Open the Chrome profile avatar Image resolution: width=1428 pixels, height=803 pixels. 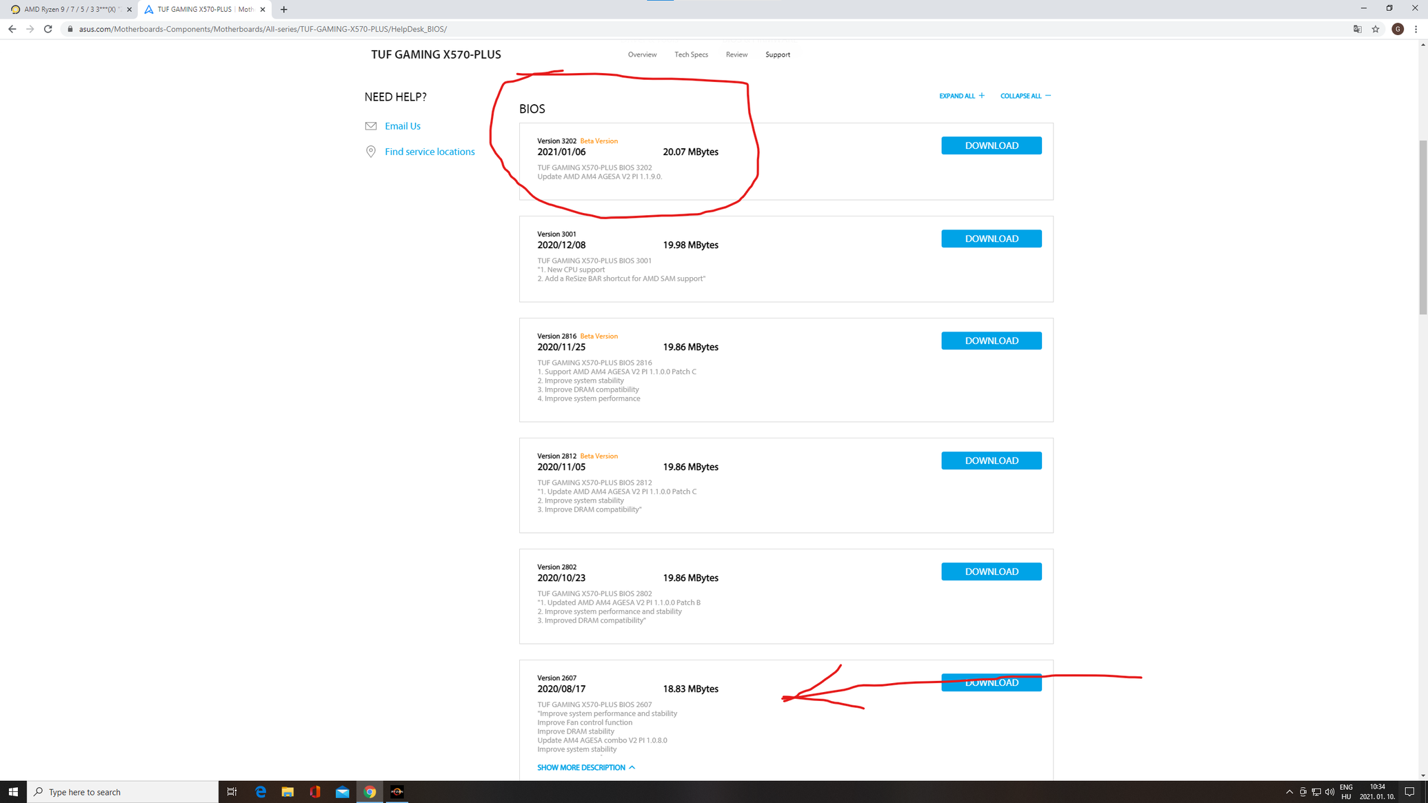(x=1398, y=29)
